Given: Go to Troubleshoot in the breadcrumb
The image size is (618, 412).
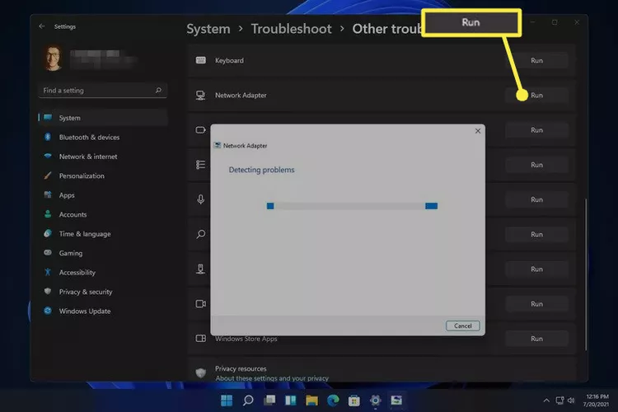Looking at the screenshot, I should [291, 29].
